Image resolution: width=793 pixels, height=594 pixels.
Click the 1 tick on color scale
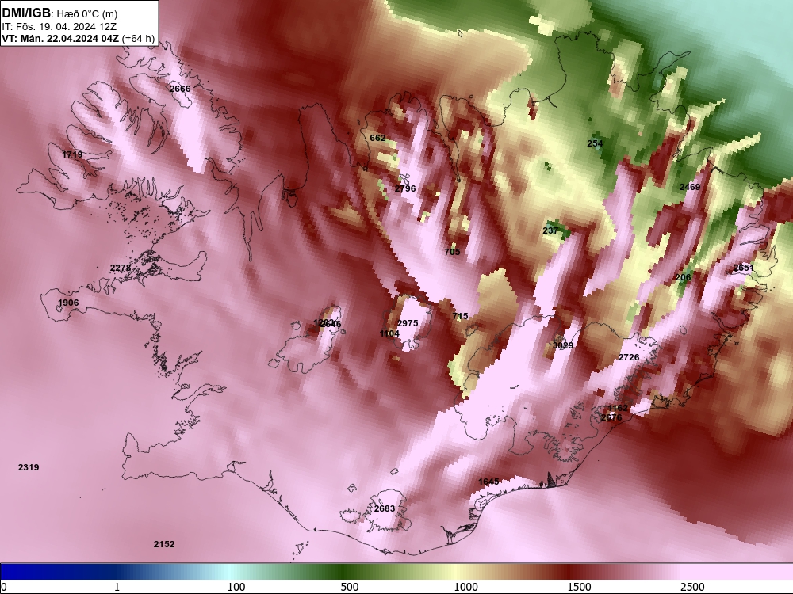(117, 587)
